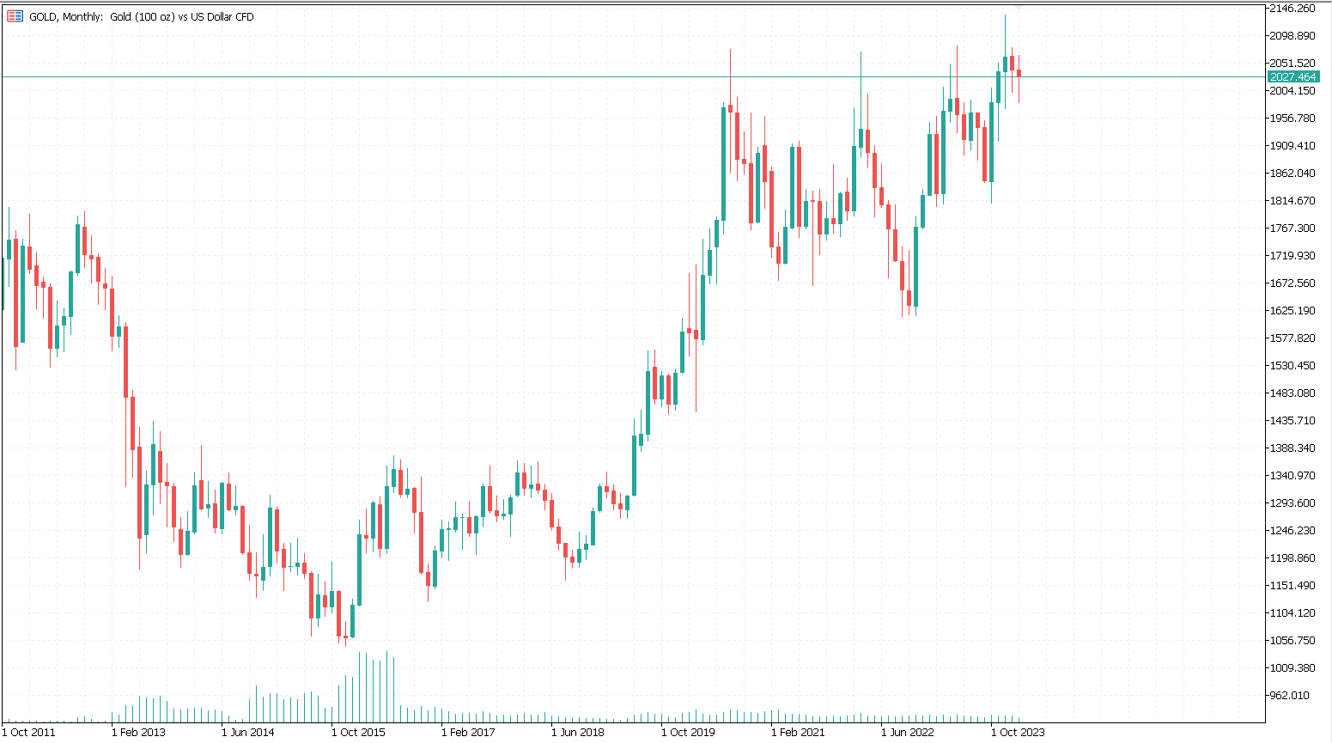Click the 1009.380 price axis label
Viewport: 1332px width, 743px height.
click(1292, 668)
